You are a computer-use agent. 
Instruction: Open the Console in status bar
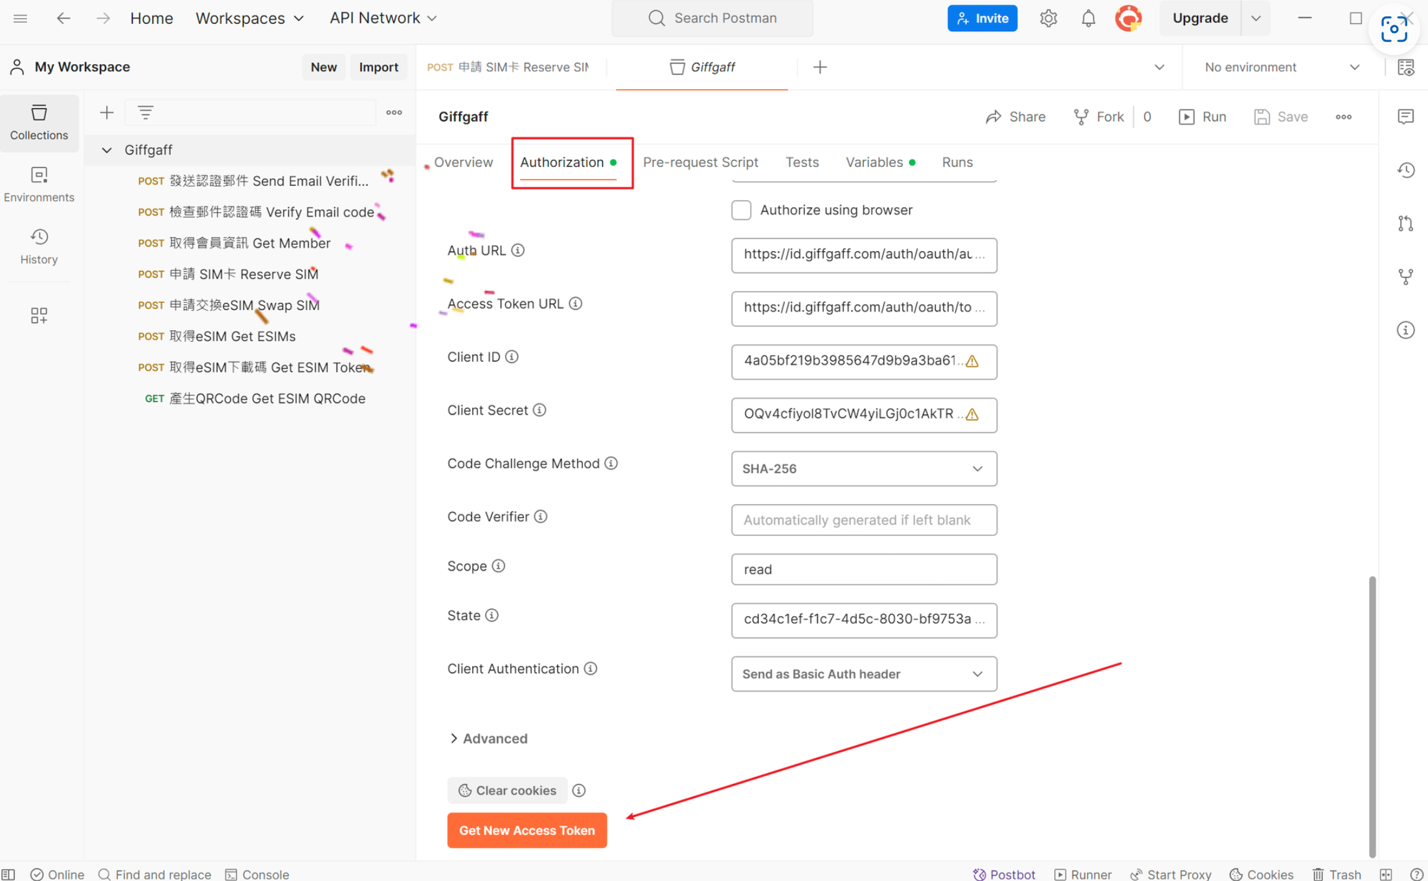pos(257,875)
